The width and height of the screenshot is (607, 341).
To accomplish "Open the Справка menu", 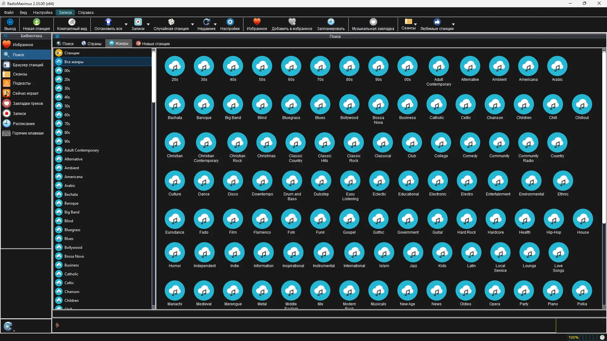I will pyautogui.click(x=86, y=13).
